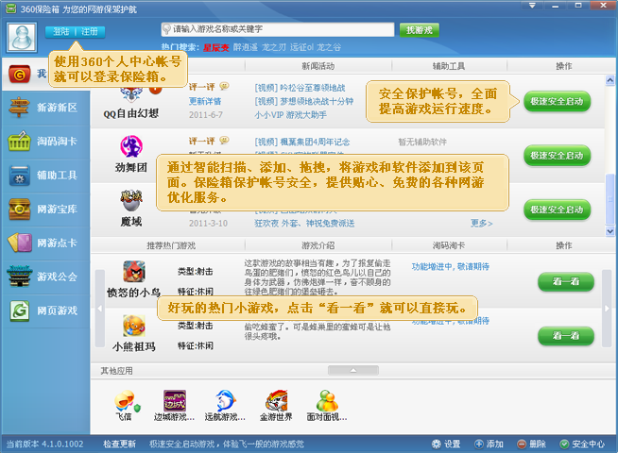
Task: Select hot search term 远征ol
Action: pyautogui.click(x=301, y=47)
